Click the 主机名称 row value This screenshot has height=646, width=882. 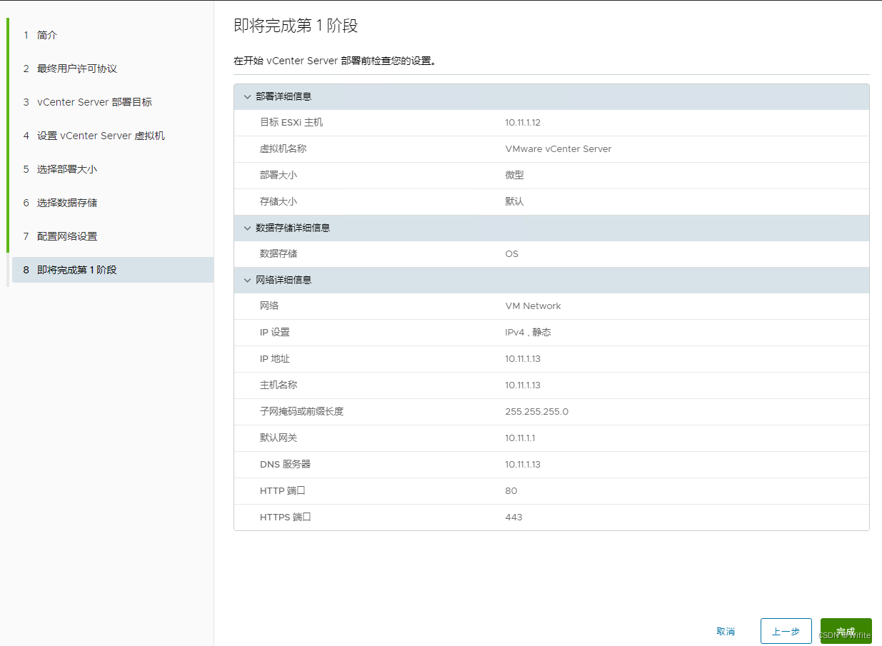523,385
